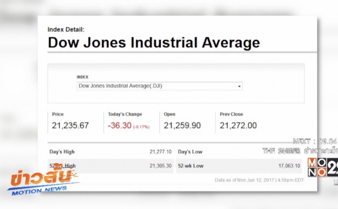This screenshot has width=338, height=209.
Task: Click the Day's Low row label
Action: pos(189,151)
